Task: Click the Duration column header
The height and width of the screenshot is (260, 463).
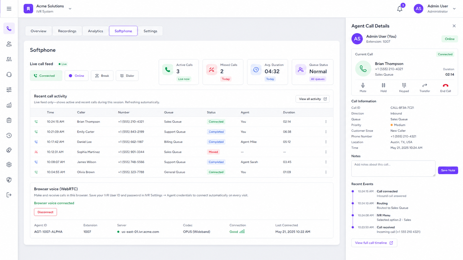Action: [x=289, y=112]
